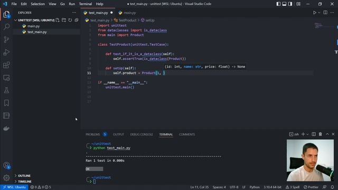
Task: Change encoding via UTF-8 status item
Action: pos(234,187)
